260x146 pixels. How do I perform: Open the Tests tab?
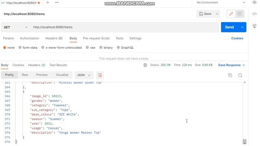(119, 38)
